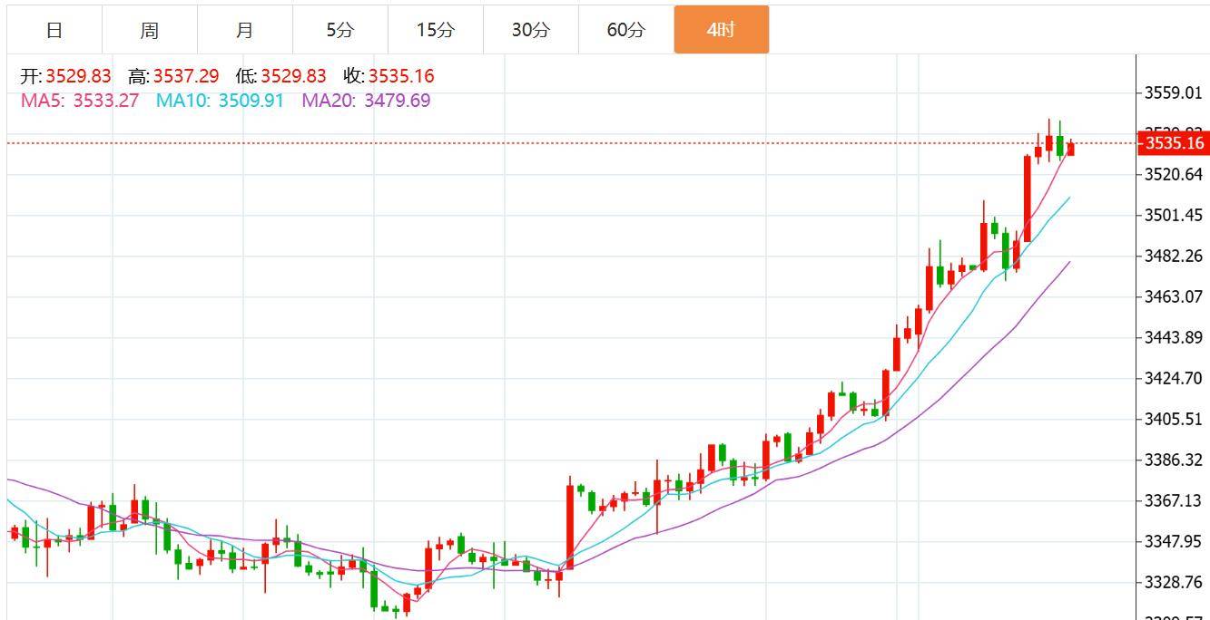The height and width of the screenshot is (620, 1210).
Task: Click the 3328.76 price axis label
Action: 1174,582
